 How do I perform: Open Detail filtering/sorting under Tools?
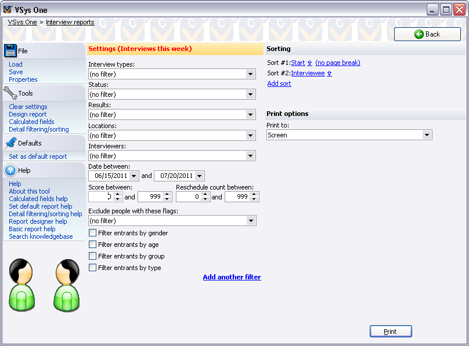point(39,129)
